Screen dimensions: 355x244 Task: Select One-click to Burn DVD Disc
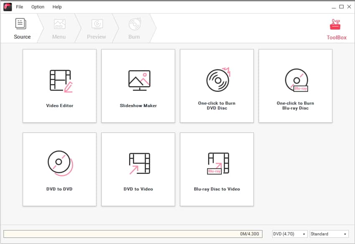(217, 86)
